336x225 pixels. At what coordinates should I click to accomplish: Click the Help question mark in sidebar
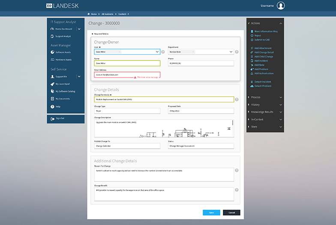(x=57, y=106)
